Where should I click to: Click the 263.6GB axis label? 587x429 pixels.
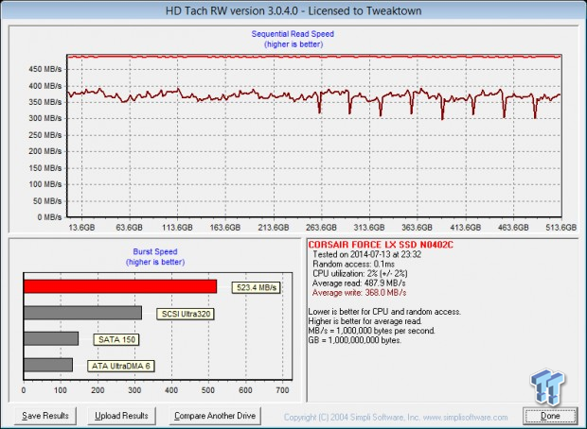point(321,227)
